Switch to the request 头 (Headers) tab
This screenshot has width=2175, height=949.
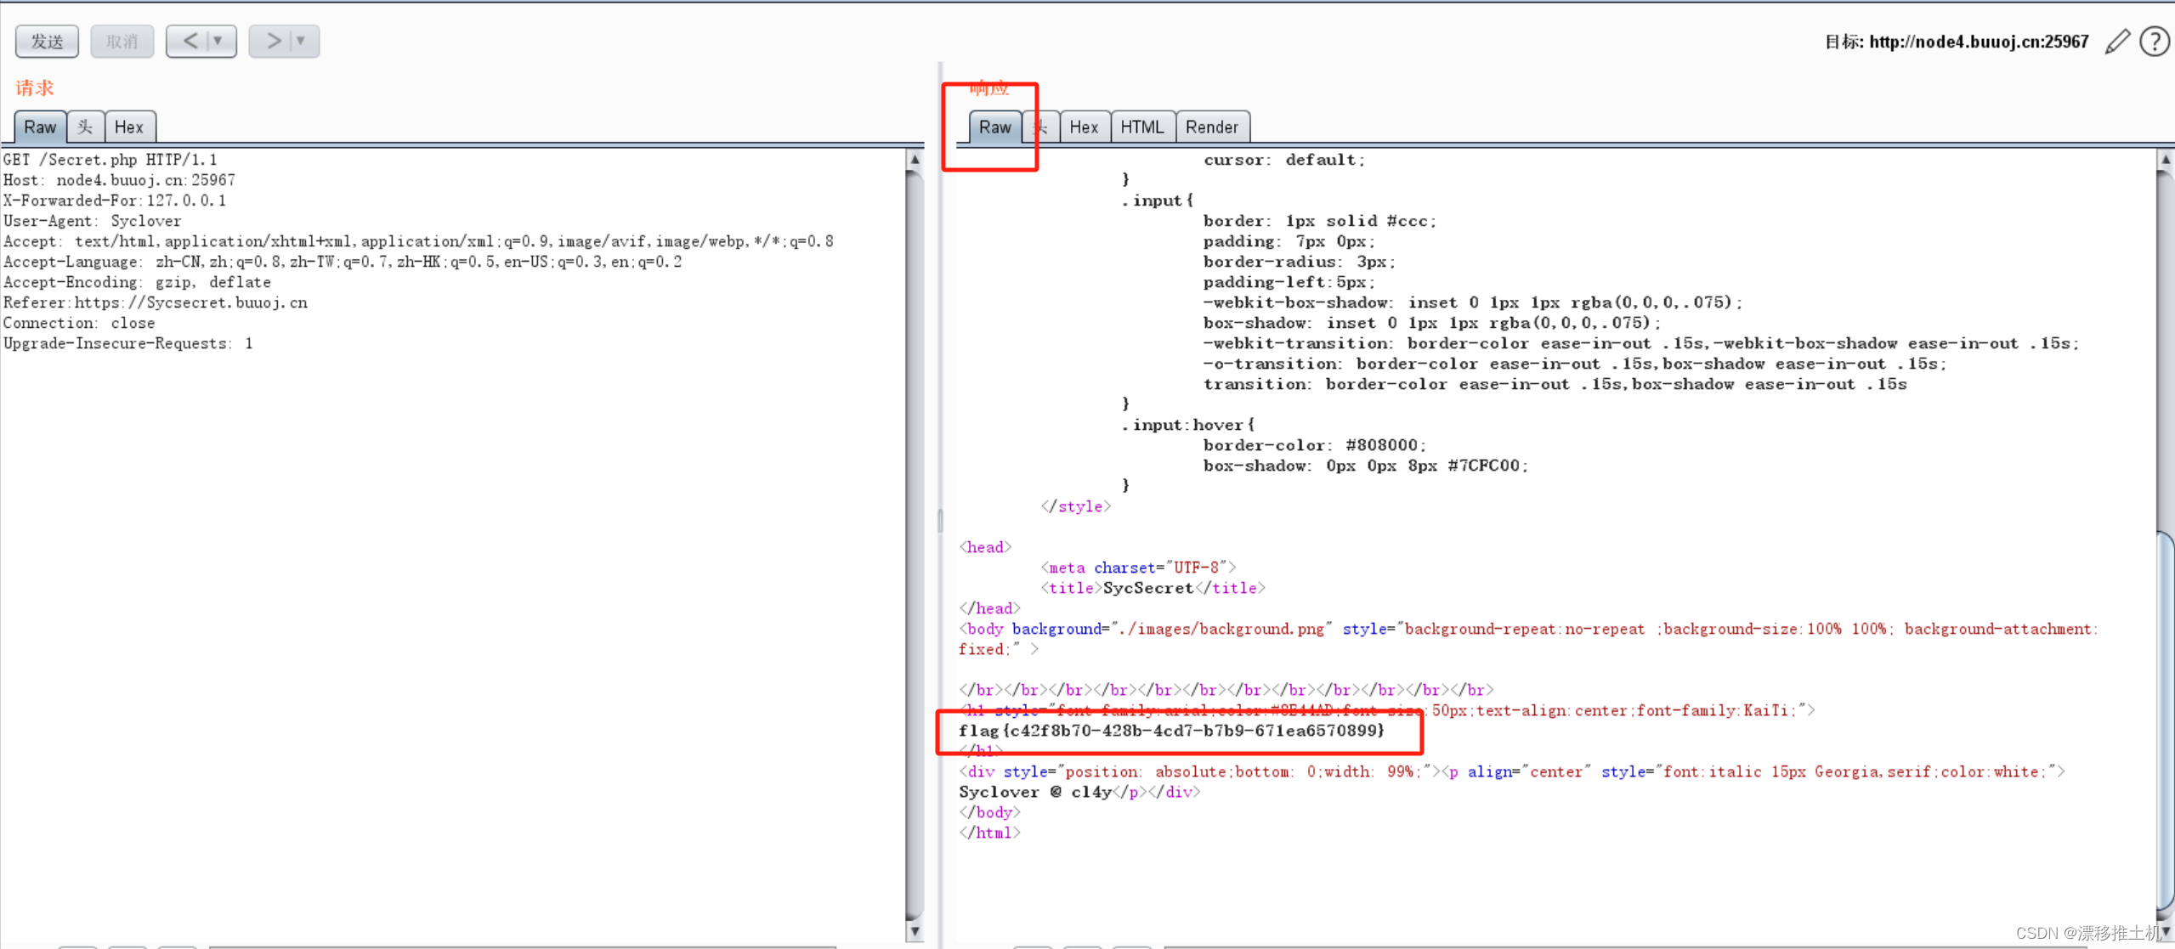click(x=85, y=127)
